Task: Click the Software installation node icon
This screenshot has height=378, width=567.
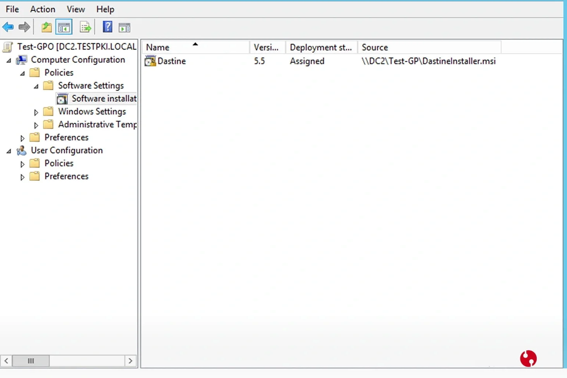Action: (62, 99)
